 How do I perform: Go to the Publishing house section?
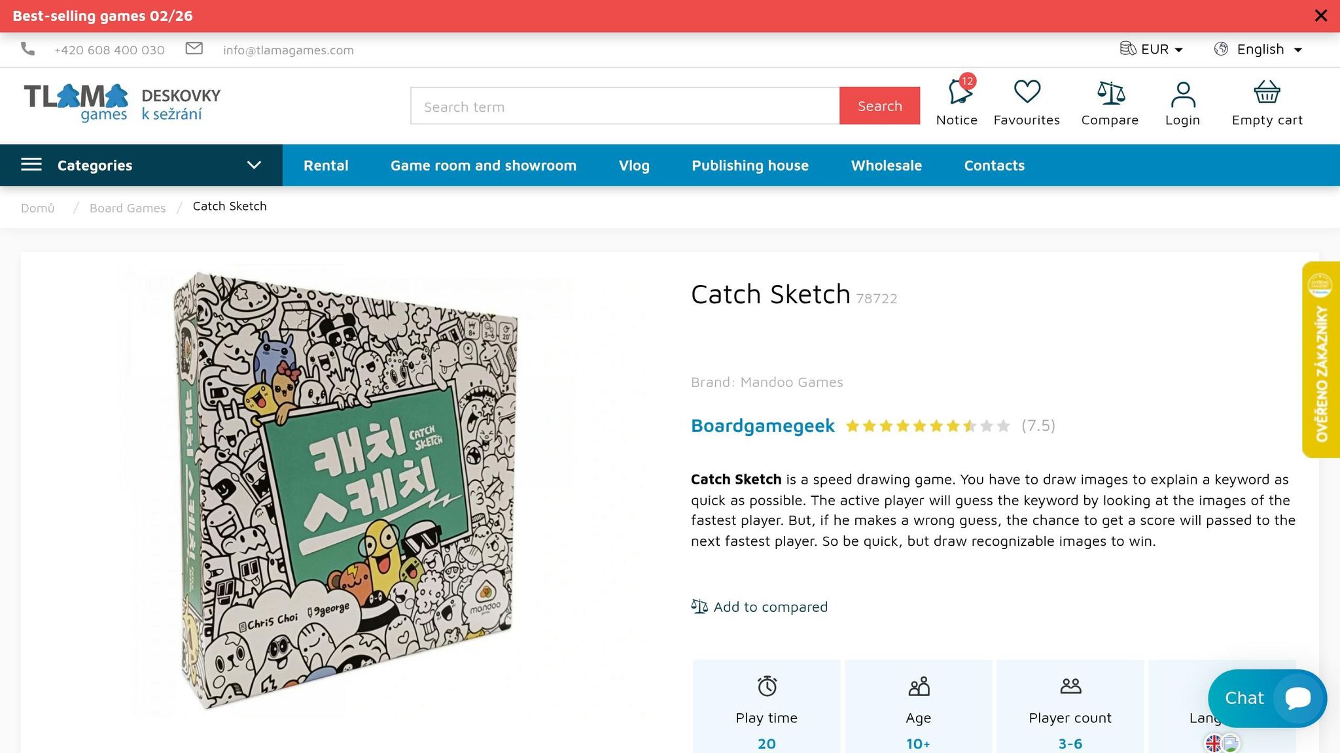click(750, 165)
